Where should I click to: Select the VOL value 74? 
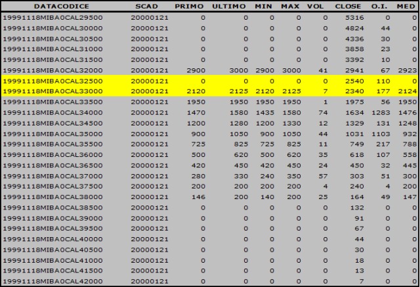(x=322, y=112)
